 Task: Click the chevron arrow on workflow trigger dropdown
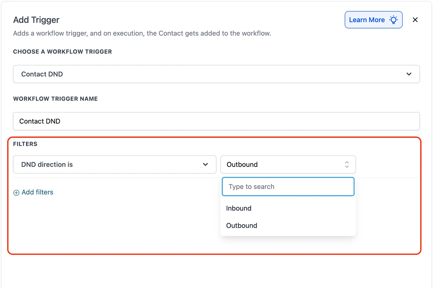pyautogui.click(x=409, y=74)
